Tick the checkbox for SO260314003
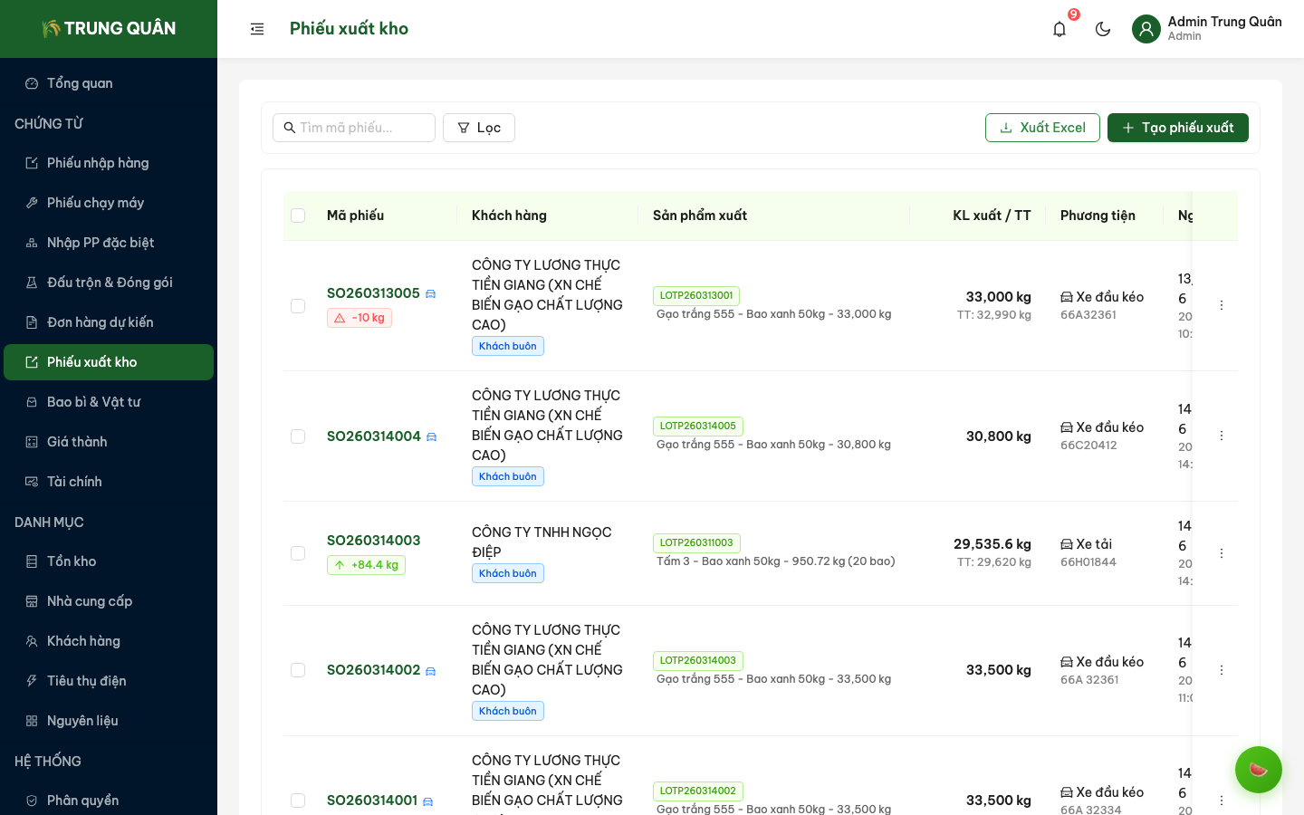 298,553
